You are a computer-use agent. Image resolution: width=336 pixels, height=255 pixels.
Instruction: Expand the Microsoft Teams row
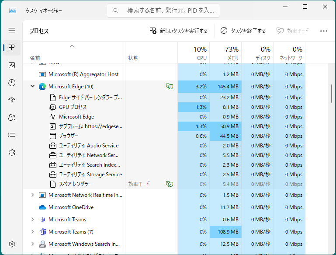(x=33, y=220)
